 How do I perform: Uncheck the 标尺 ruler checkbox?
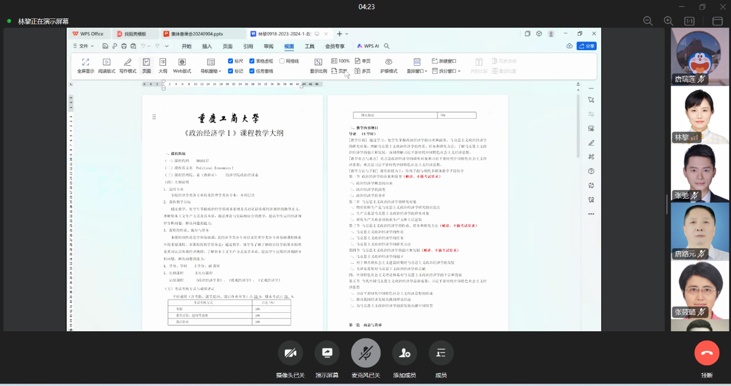pos(231,61)
